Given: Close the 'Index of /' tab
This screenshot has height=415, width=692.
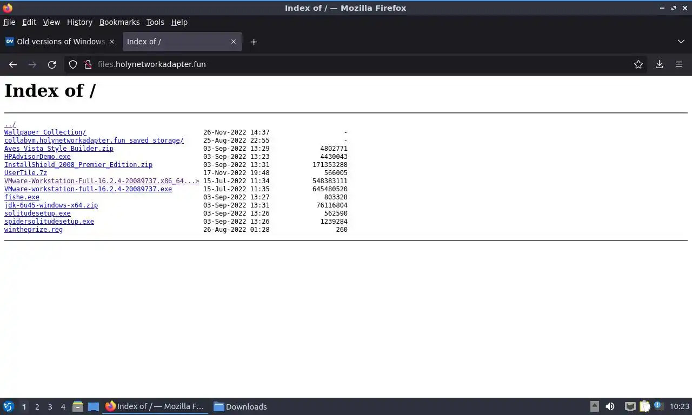Looking at the screenshot, I should tap(234, 42).
